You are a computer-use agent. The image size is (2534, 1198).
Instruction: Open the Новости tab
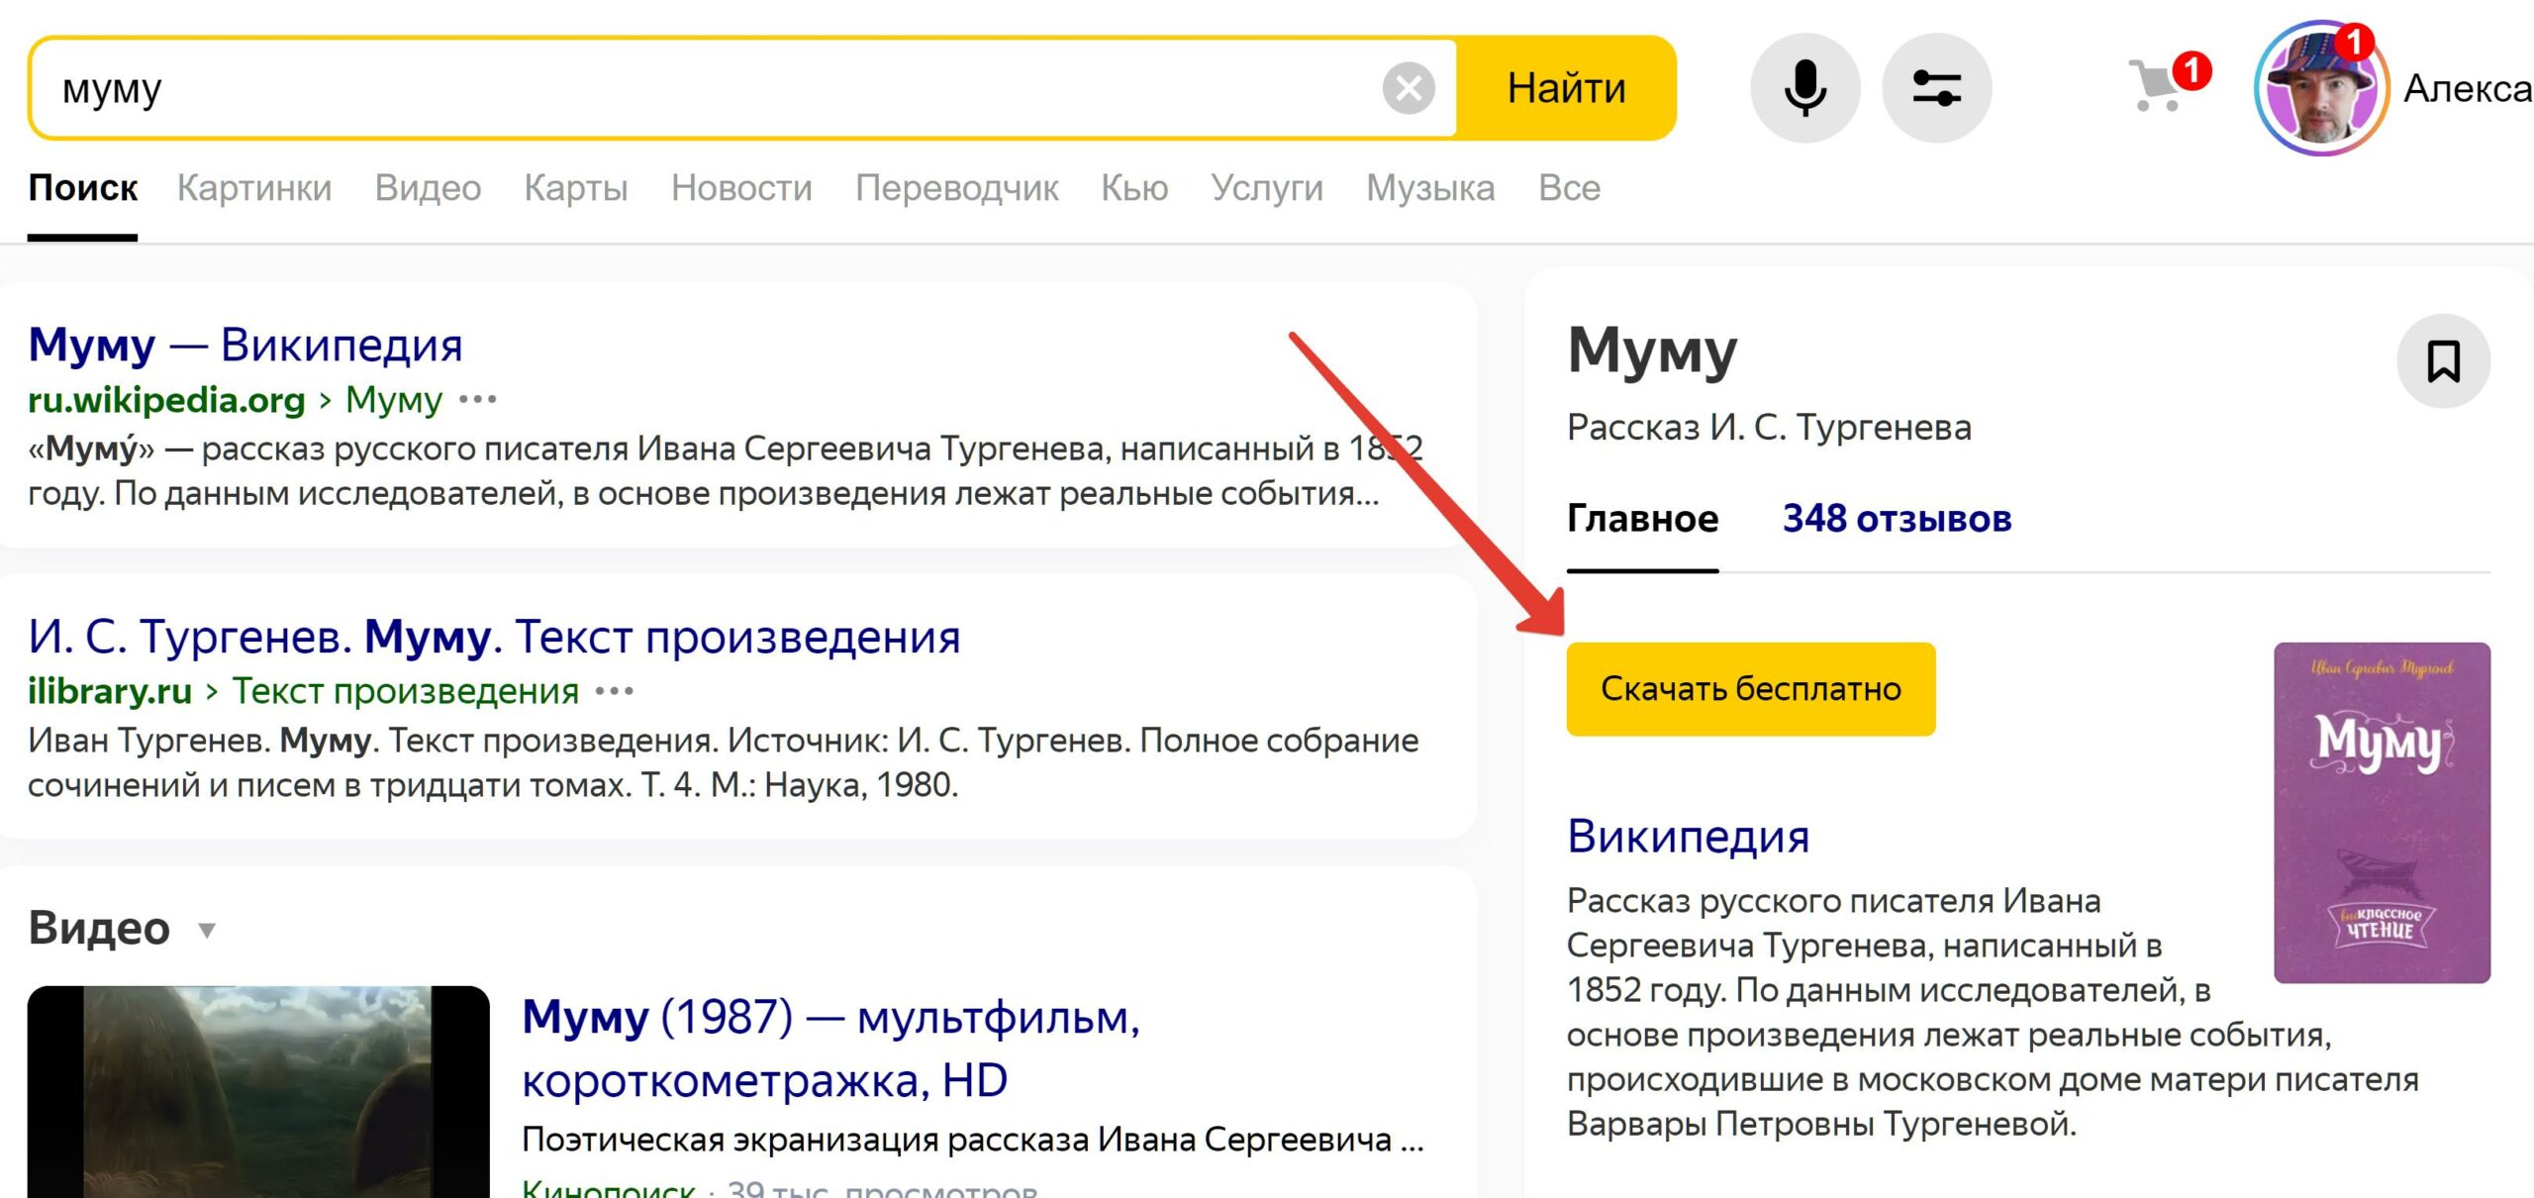(741, 187)
